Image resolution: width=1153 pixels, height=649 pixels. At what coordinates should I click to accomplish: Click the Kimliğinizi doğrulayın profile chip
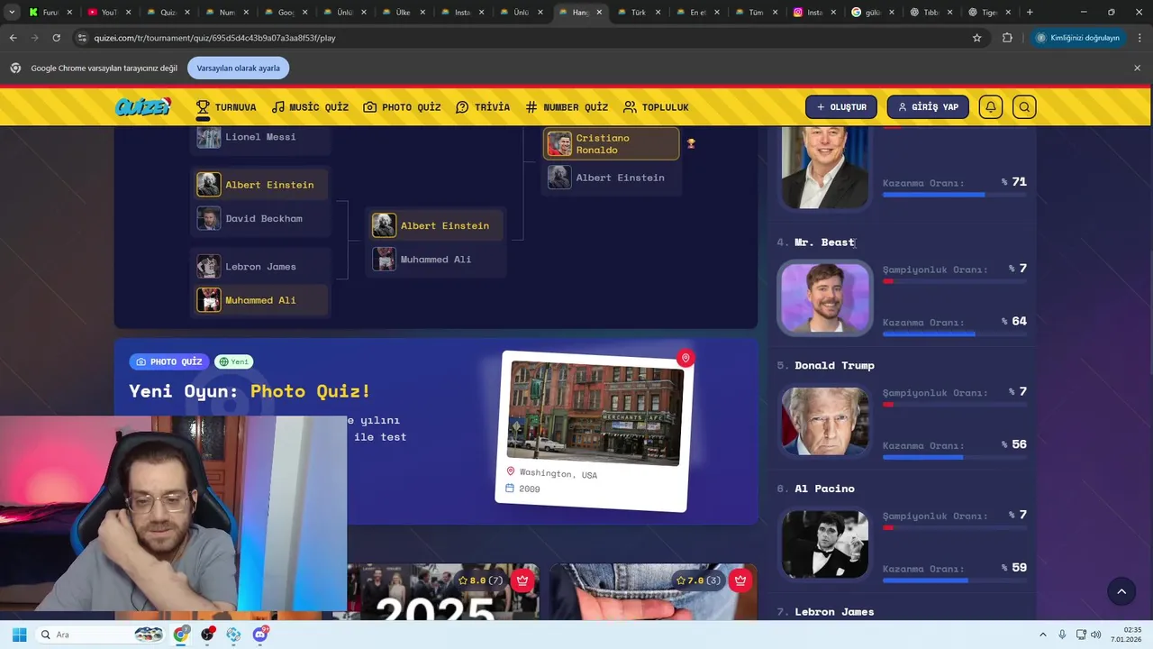(x=1077, y=38)
